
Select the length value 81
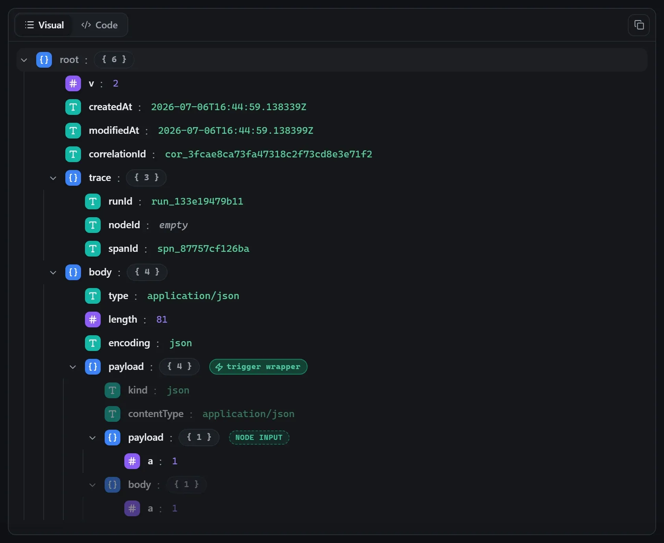[162, 320]
